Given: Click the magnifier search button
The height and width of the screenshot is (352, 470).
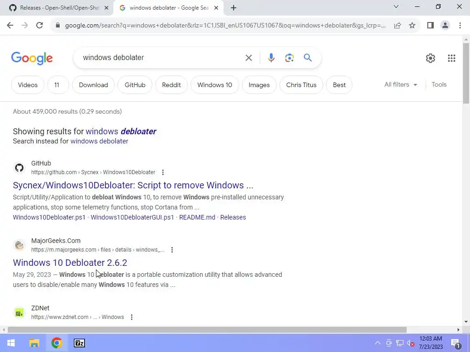Looking at the screenshot, I should [308, 57].
